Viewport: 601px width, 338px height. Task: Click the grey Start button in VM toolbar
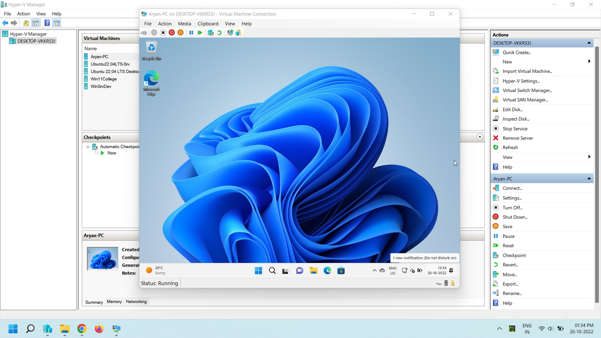tap(154, 33)
